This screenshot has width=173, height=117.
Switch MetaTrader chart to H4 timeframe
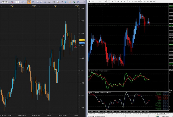coord(145,1)
